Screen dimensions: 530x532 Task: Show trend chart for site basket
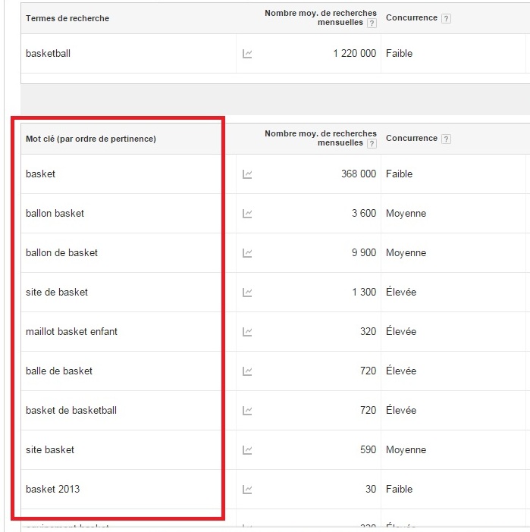tap(247, 450)
